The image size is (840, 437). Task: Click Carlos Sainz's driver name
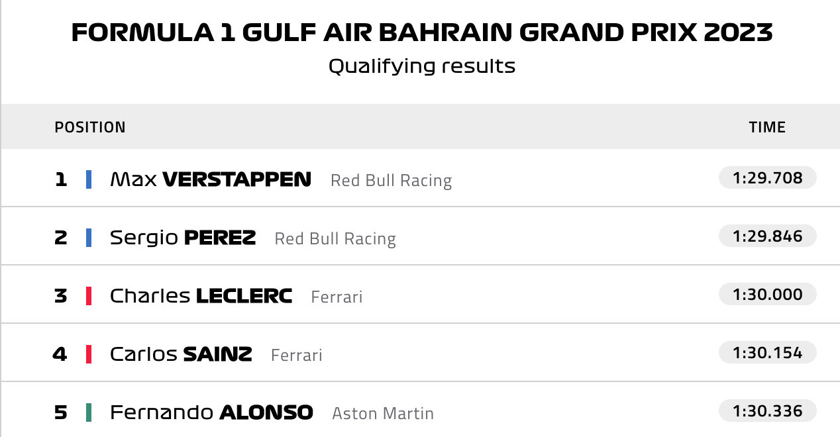[180, 354]
